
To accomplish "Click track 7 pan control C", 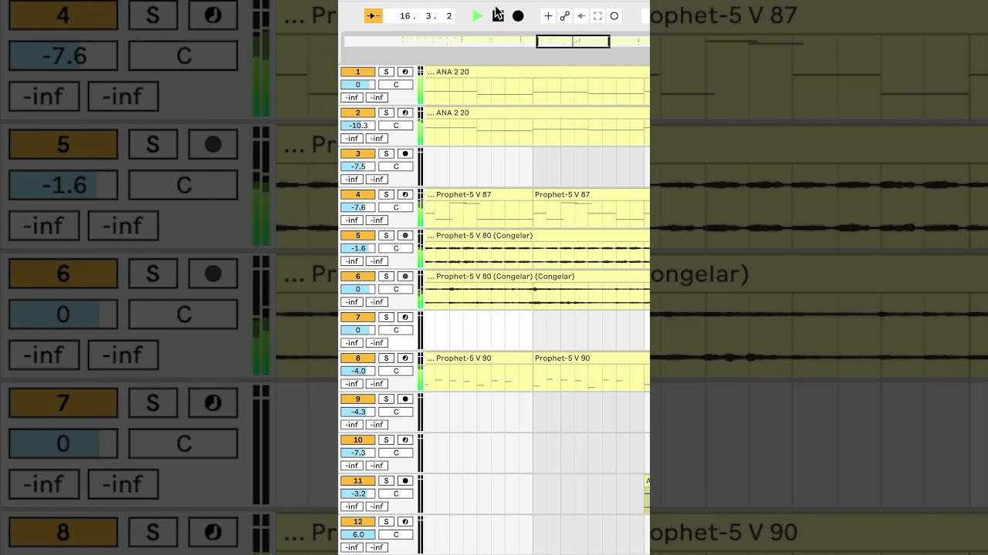I will coord(396,330).
